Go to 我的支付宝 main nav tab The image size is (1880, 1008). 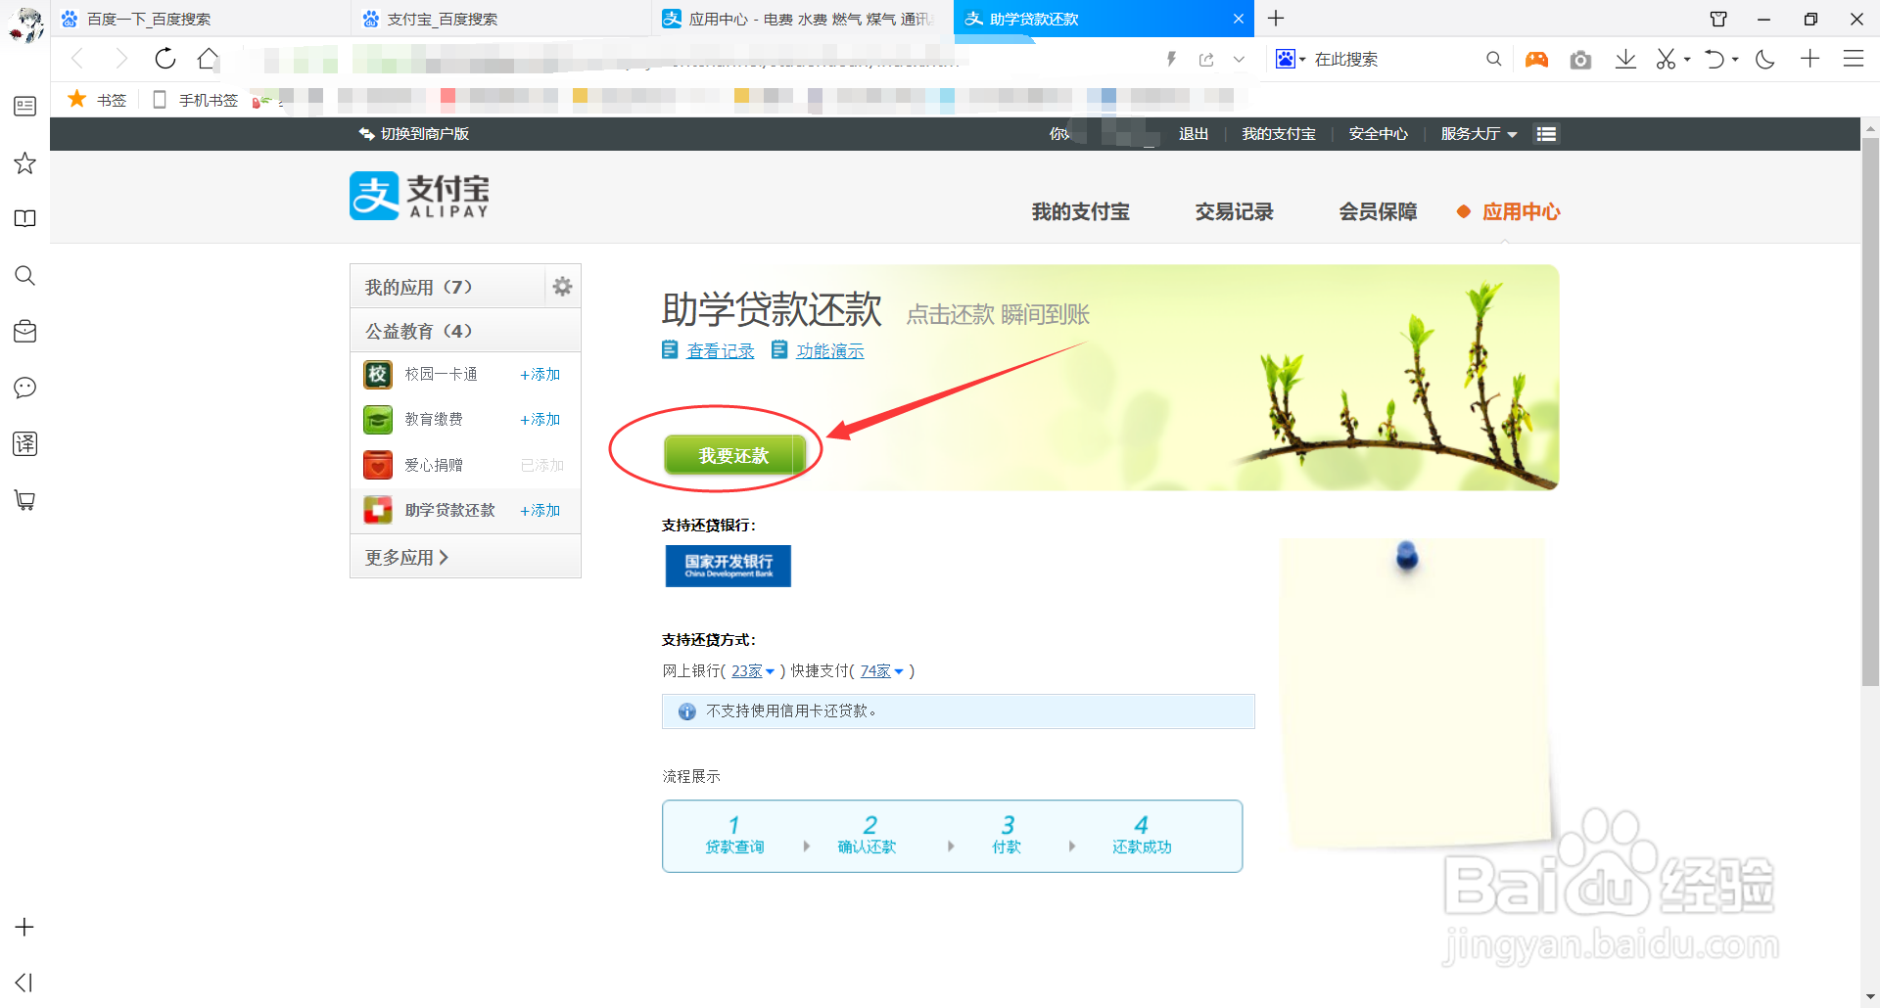click(1081, 211)
